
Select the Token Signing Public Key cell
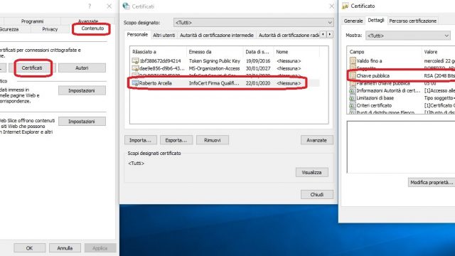point(215,61)
